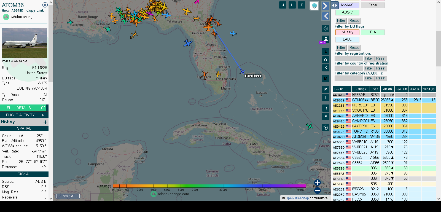Click the adsbexchange logo in info panel
The width and height of the screenshot is (441, 212).
pyautogui.click(x=6, y=17)
